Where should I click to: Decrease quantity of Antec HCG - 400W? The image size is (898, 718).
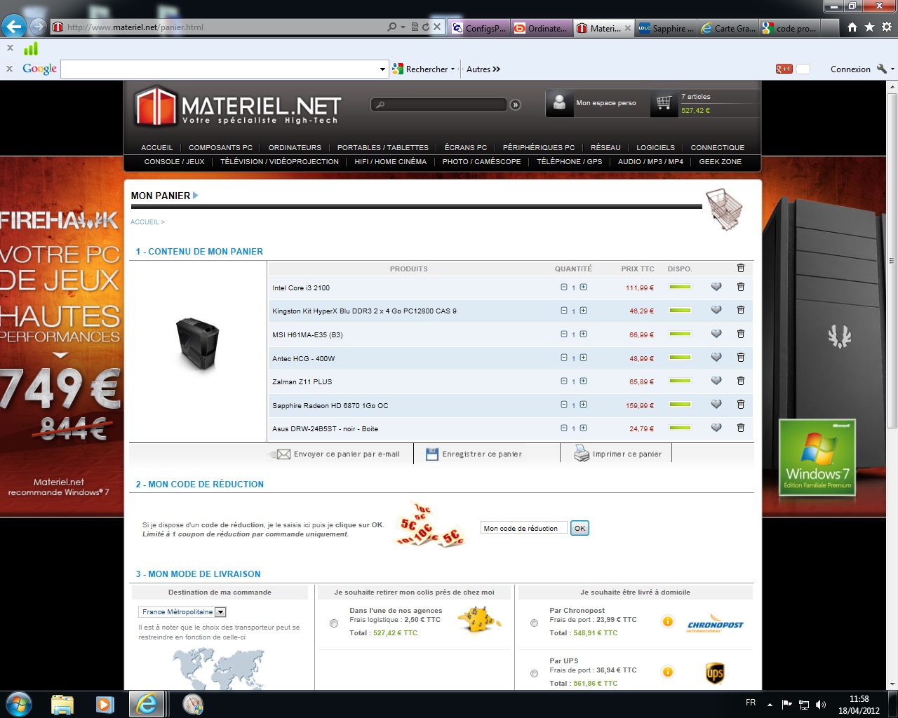(564, 358)
